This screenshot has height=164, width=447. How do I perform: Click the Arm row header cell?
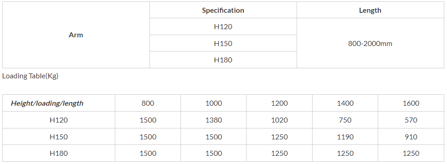(x=76, y=35)
